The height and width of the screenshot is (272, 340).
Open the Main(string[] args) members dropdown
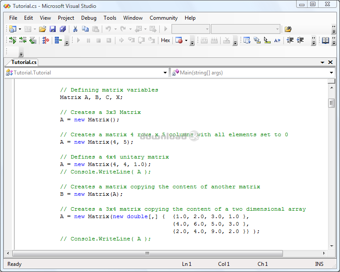pyautogui.click(x=331, y=73)
